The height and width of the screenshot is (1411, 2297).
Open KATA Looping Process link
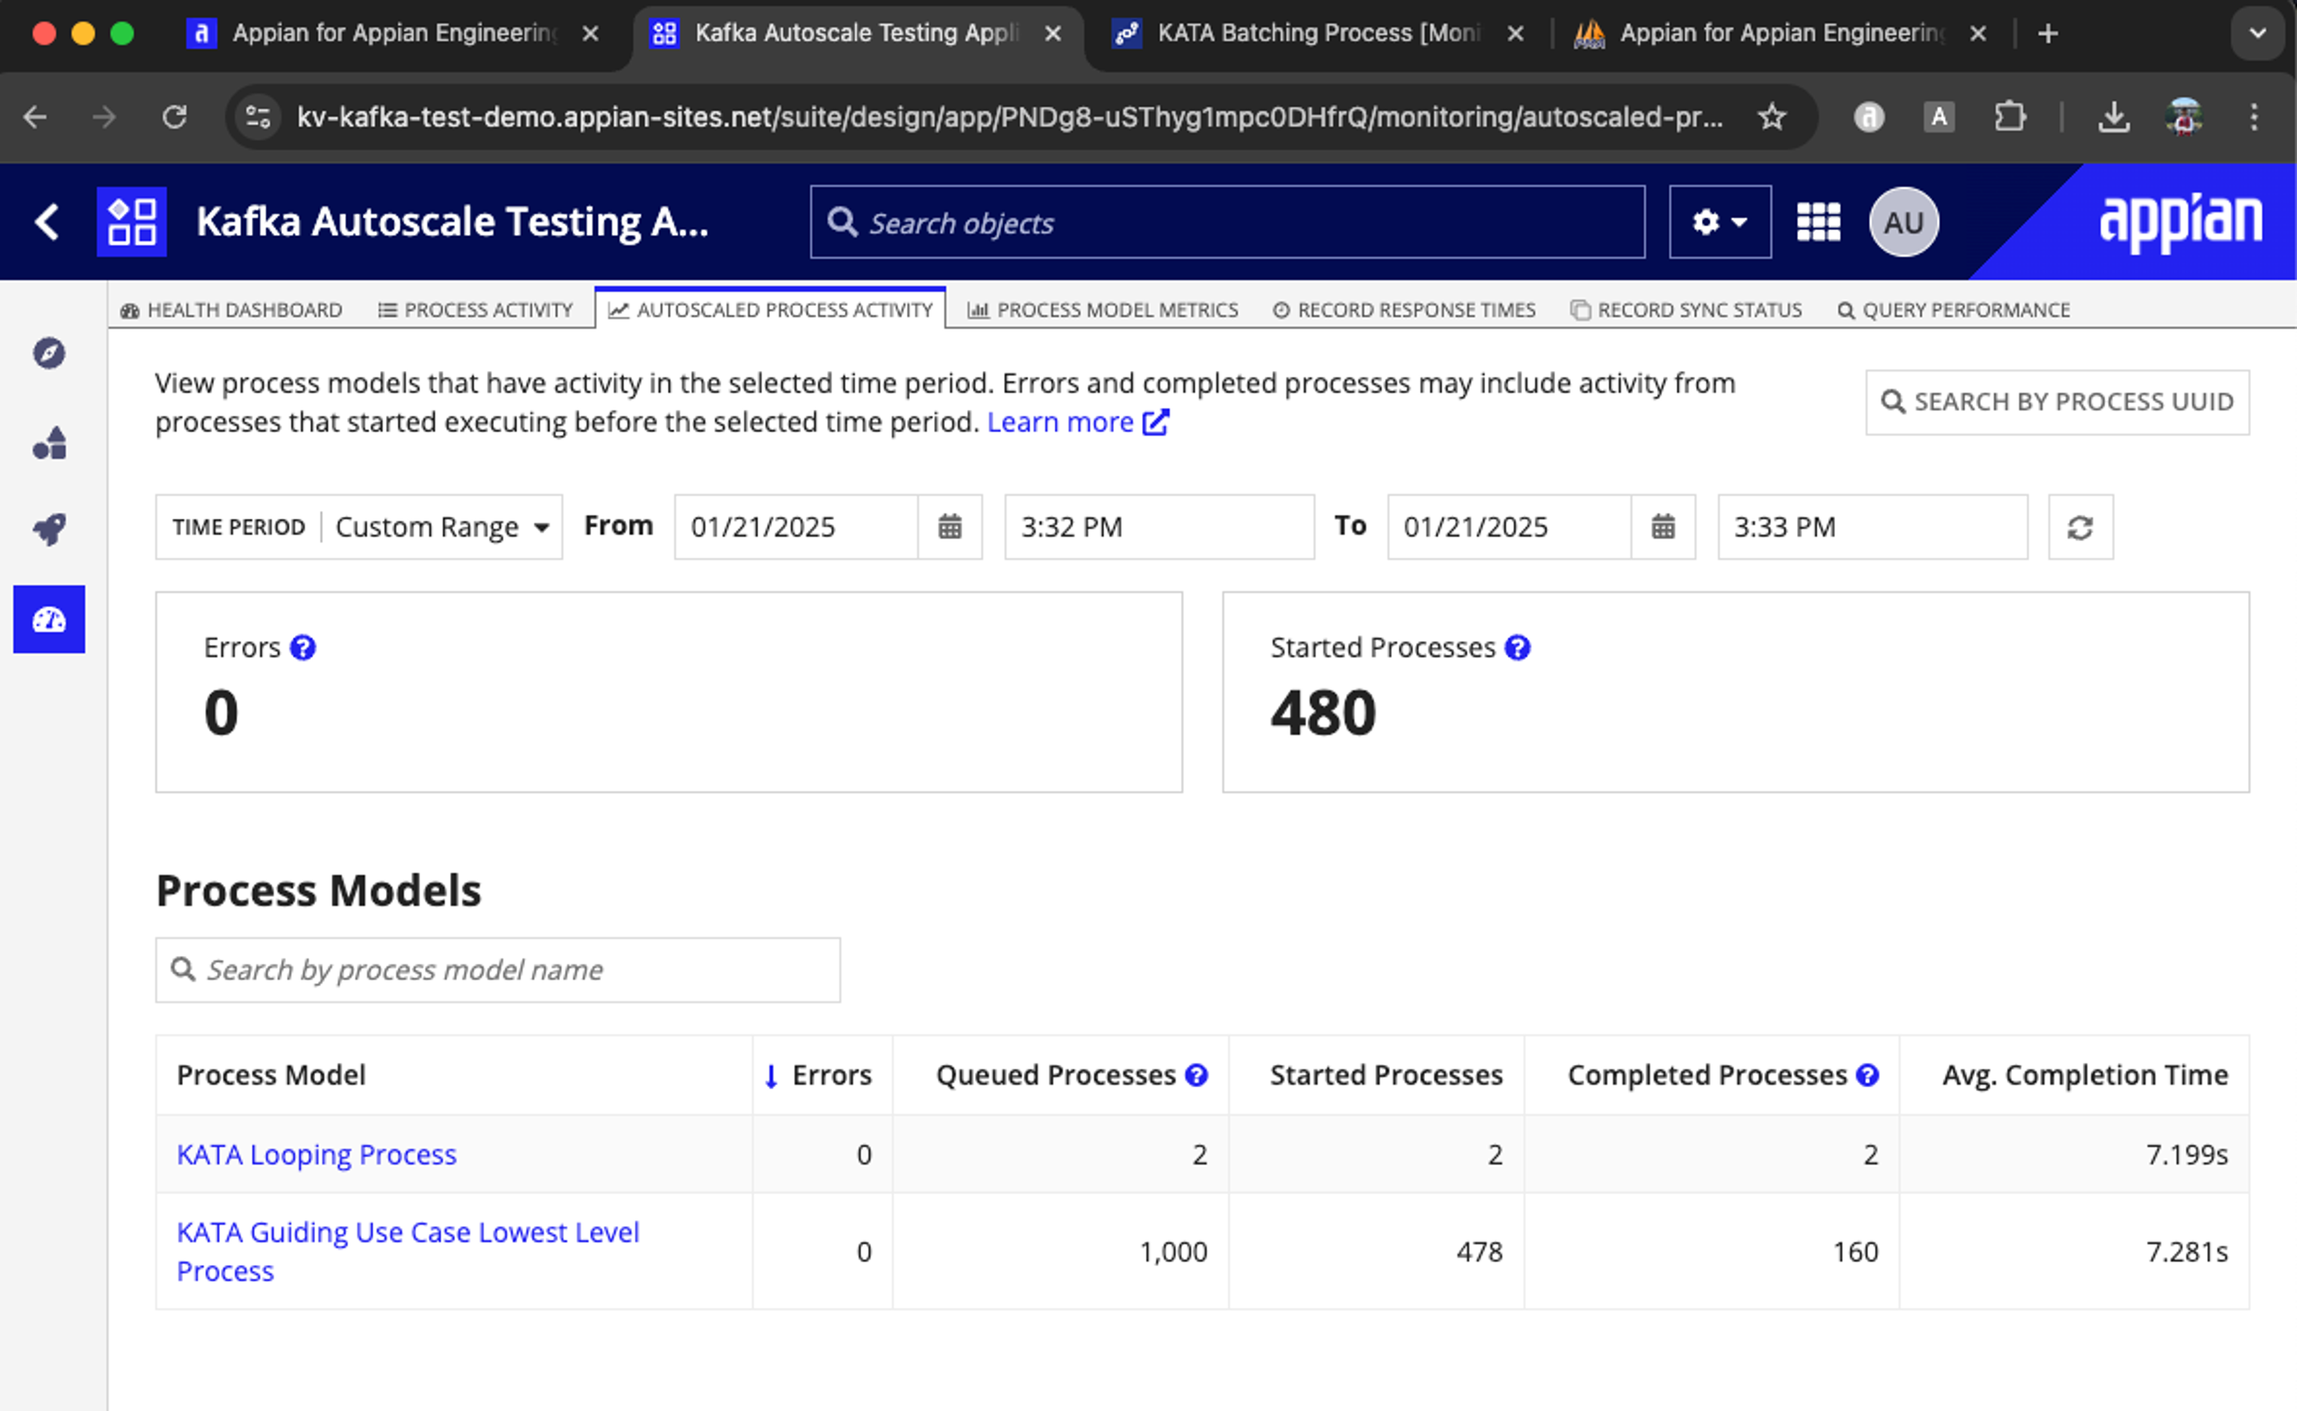coord(316,1154)
